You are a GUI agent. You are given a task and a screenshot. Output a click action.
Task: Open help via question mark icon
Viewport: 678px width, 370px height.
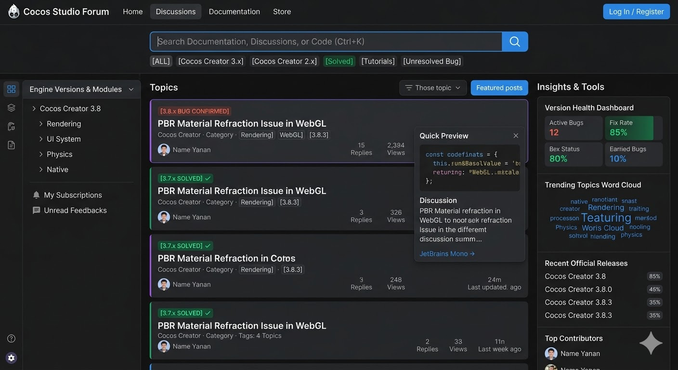pos(12,339)
